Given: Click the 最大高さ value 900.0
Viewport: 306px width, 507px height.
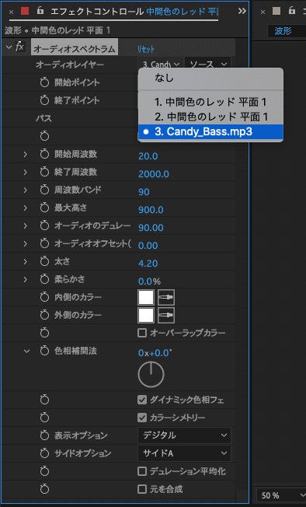Looking at the screenshot, I should [151, 210].
